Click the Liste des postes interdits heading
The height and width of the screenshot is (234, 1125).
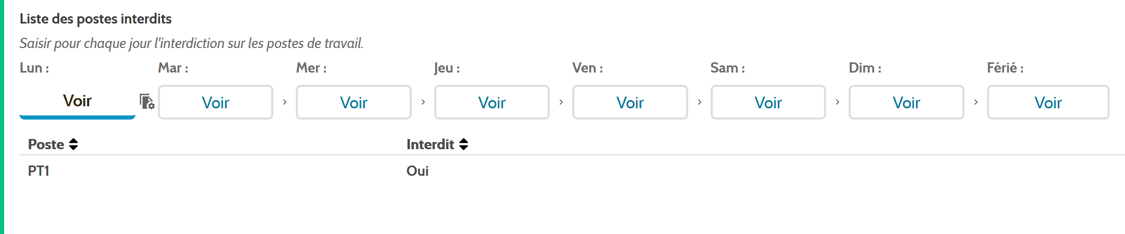point(95,19)
